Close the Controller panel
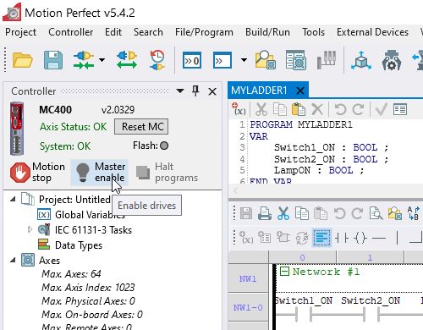 [212, 91]
